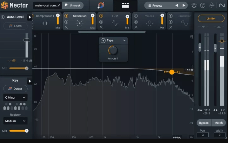The height and width of the screenshot is (143, 228).
Task: Toggle Voices module power button
Action: tap(136, 16)
